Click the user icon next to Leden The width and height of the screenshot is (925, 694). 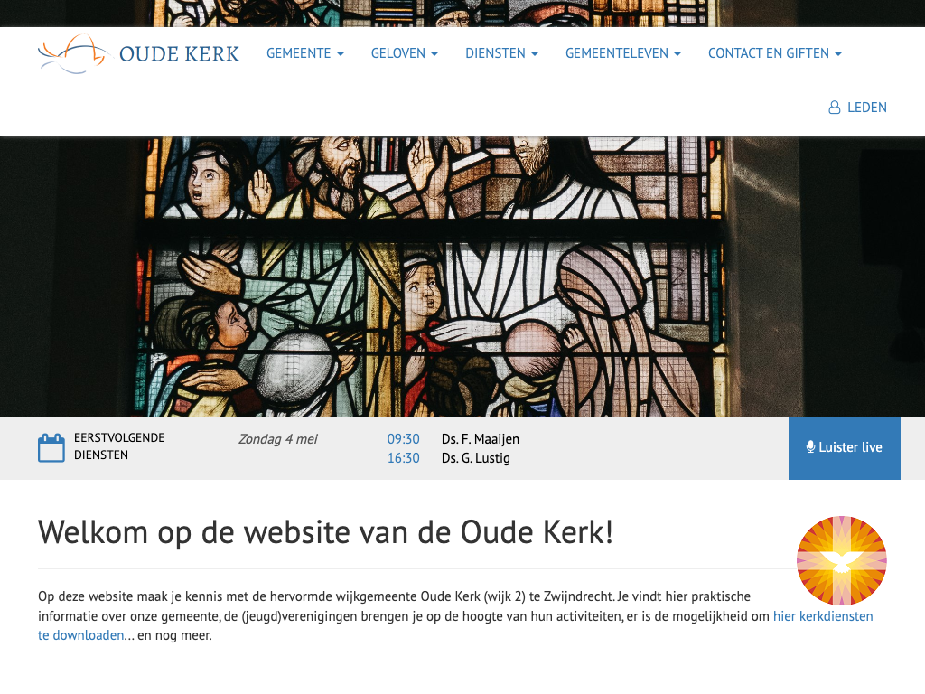pos(834,108)
